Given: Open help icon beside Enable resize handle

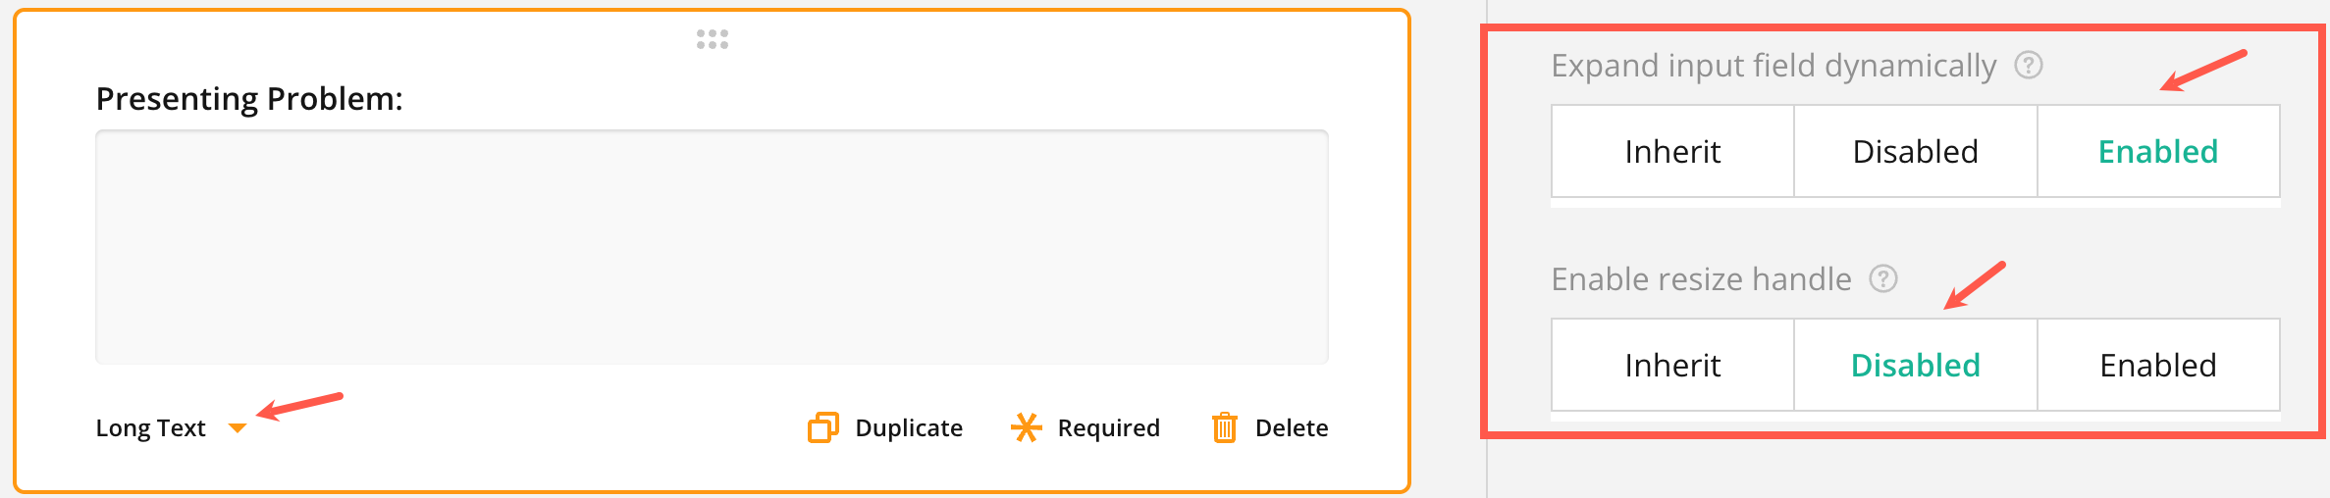Looking at the screenshot, I should pyautogui.click(x=1883, y=279).
